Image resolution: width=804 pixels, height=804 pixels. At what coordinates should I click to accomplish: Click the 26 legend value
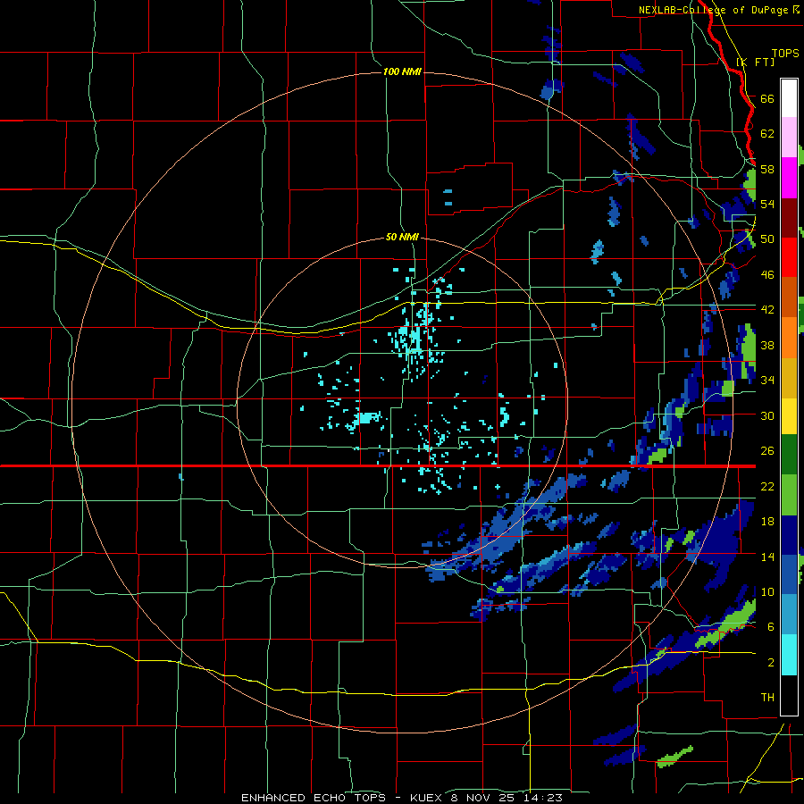pyautogui.click(x=767, y=451)
